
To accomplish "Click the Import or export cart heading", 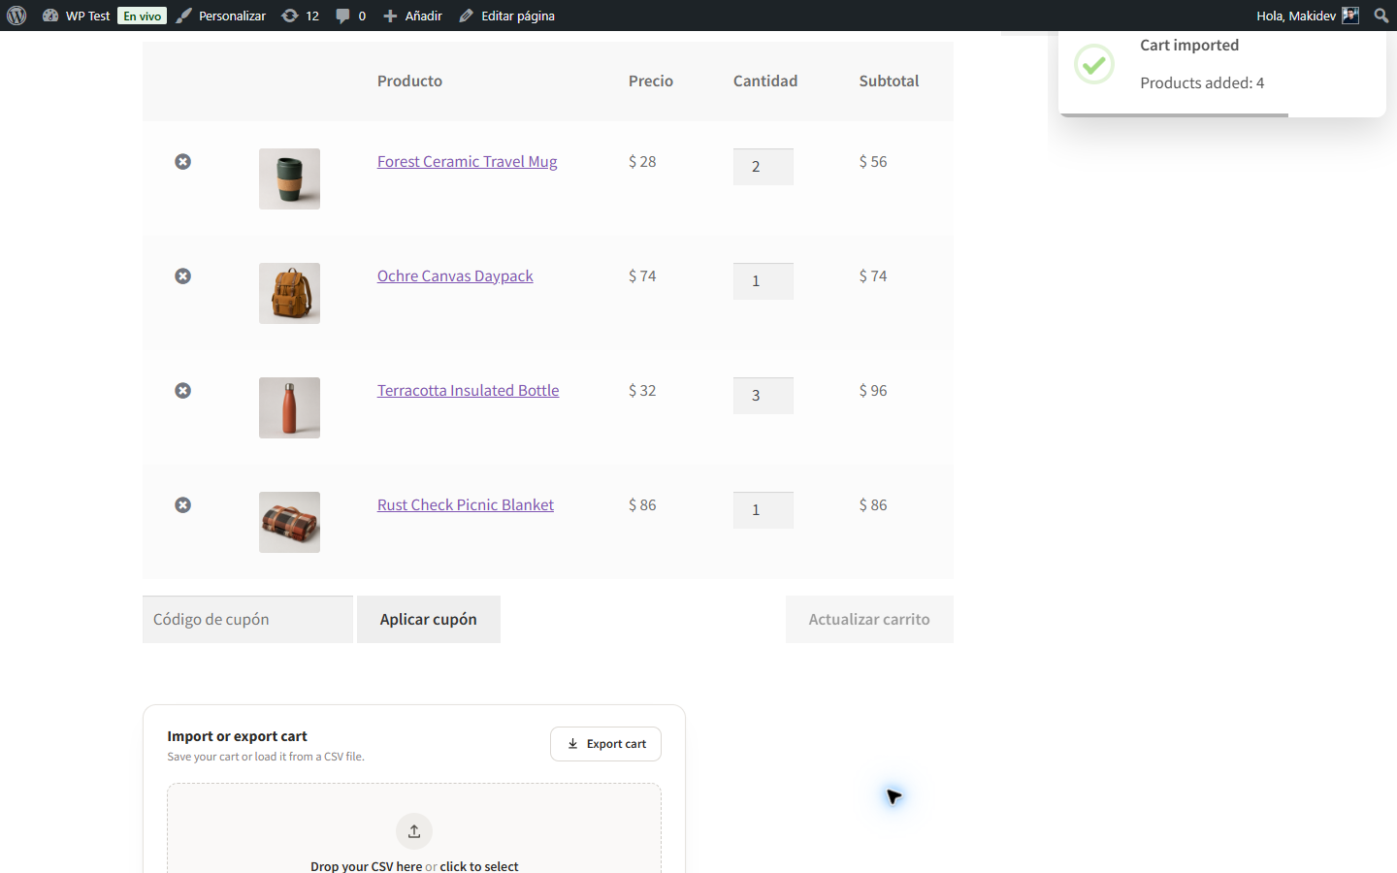I will point(237,736).
